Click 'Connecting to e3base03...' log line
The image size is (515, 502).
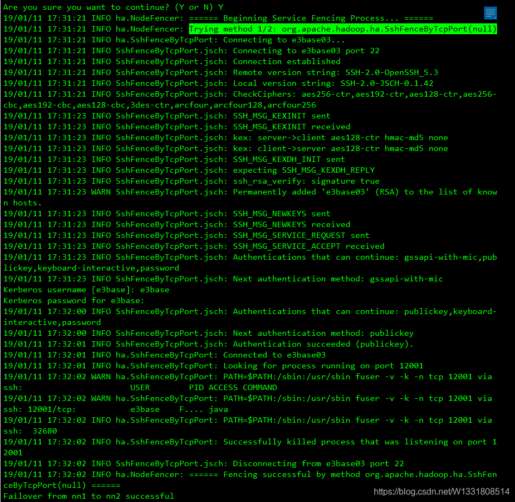[x=174, y=40]
